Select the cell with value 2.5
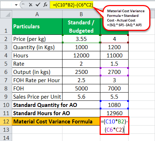This screenshot has width=155, height=141. 81,80
